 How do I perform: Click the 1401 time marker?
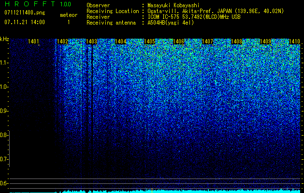click(33, 41)
